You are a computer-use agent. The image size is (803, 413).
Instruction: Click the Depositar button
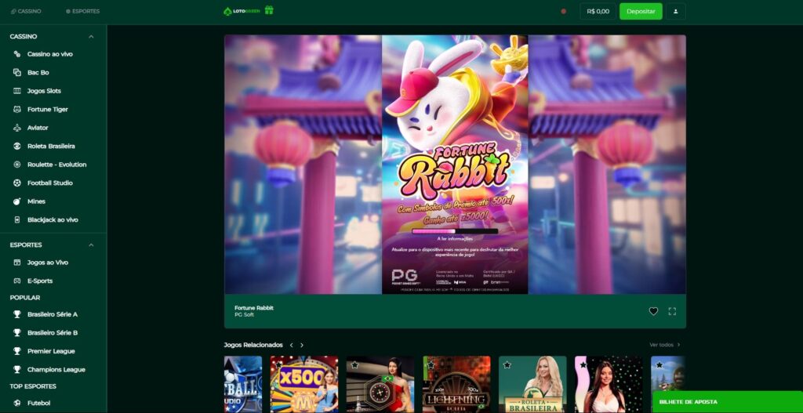coord(641,11)
